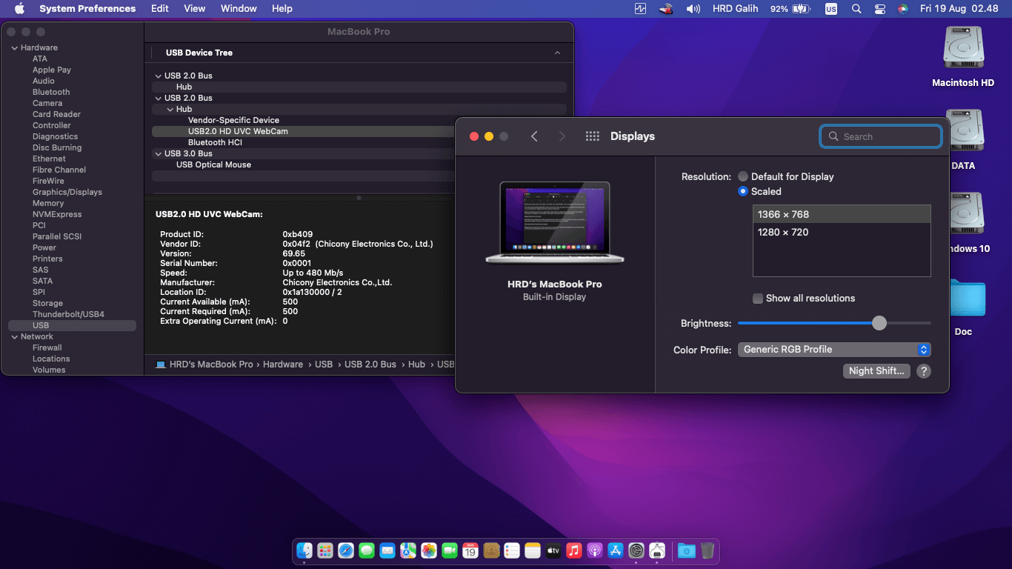Open Notes app in the Dock
Image resolution: width=1012 pixels, height=569 pixels.
(533, 550)
